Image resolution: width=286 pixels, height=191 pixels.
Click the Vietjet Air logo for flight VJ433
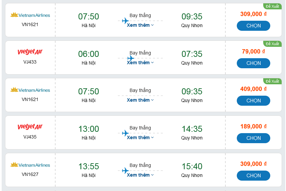coord(30,52)
